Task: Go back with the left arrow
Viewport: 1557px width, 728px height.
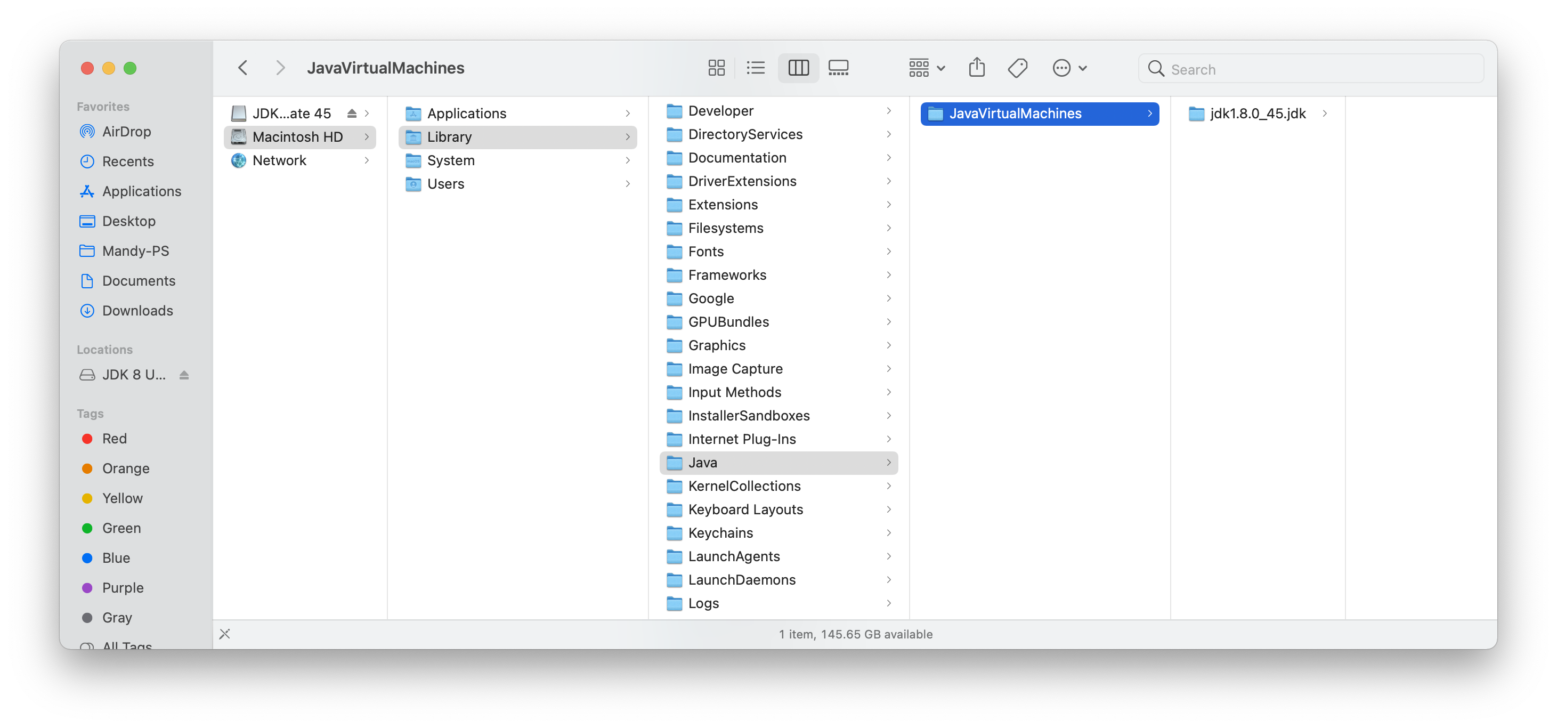Action: pyautogui.click(x=243, y=68)
